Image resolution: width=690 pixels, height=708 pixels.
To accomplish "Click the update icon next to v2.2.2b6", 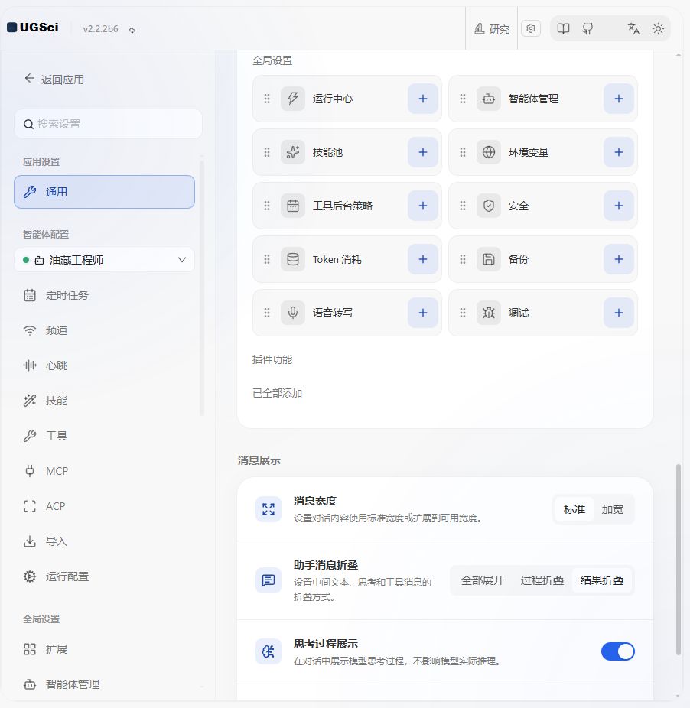I will coord(132,31).
